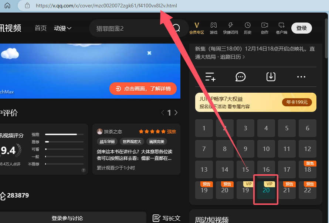The image size is (329, 223).
Task: Switch to the 首页 home tab
Action: [x=41, y=28]
